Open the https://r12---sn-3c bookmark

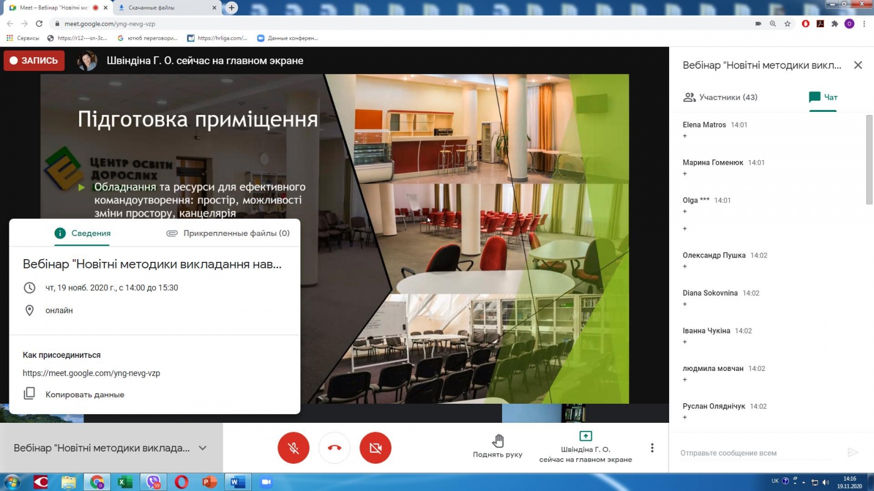coord(77,38)
